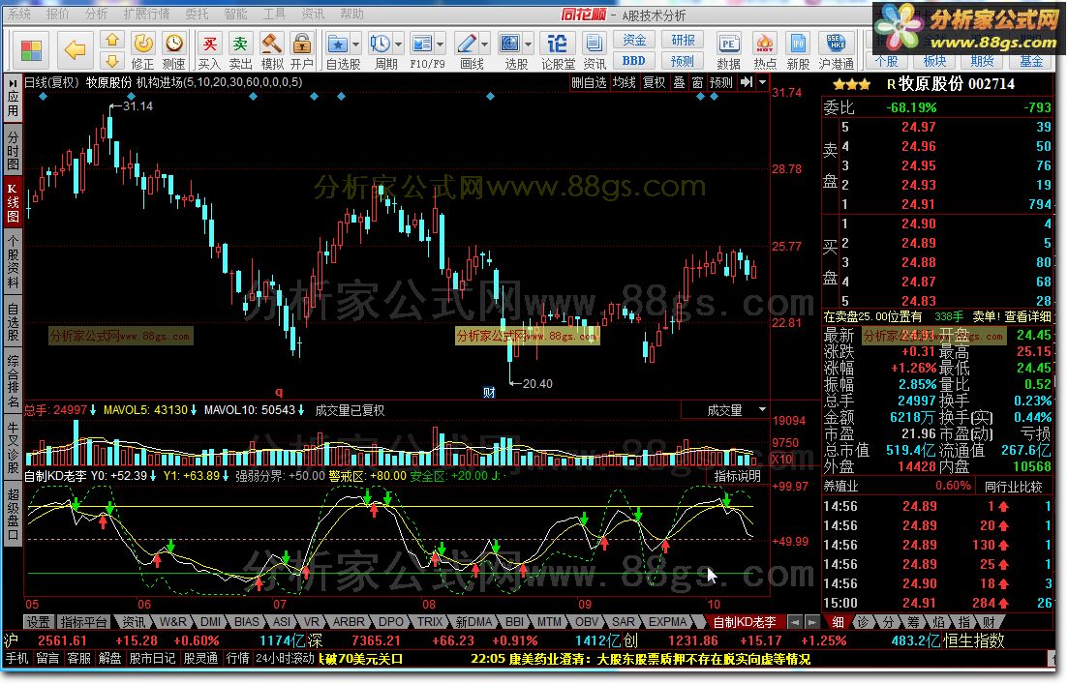Open the colored squares home icon
The image size is (1068, 684).
(x=31, y=50)
